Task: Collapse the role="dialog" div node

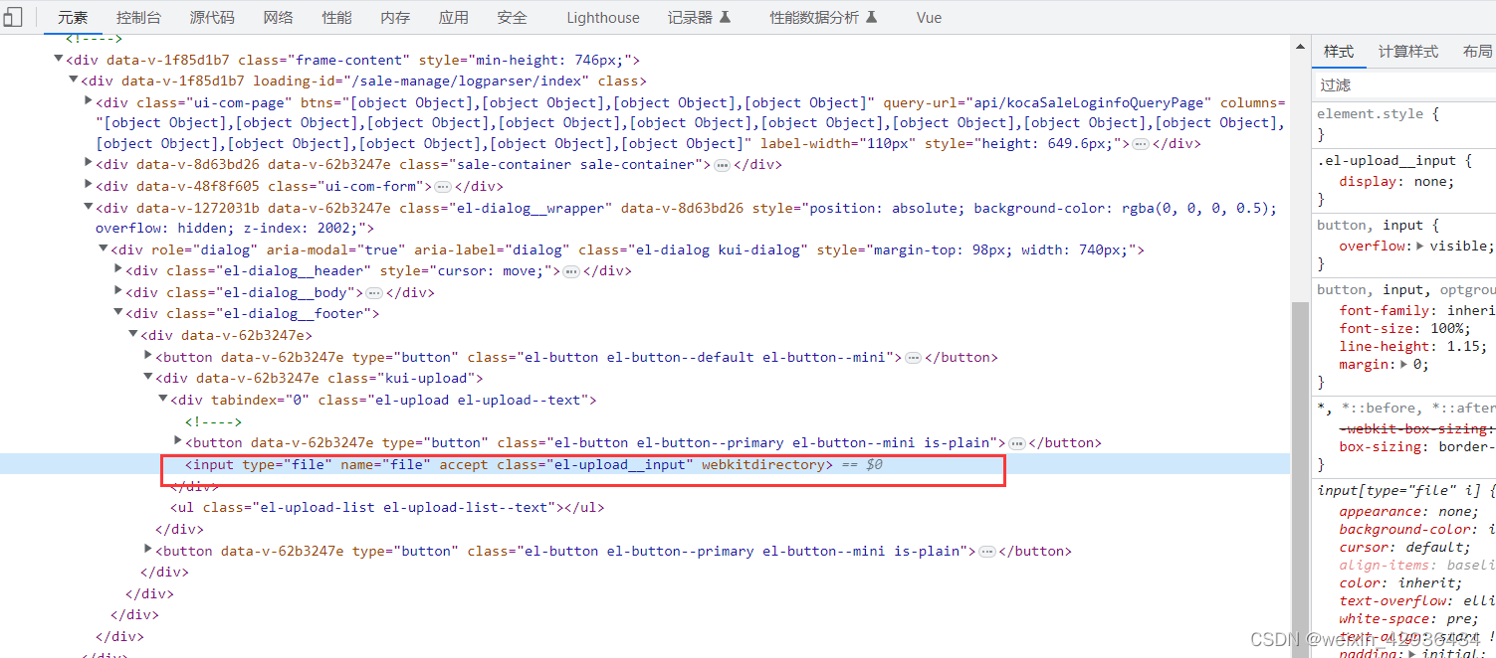Action: click(103, 249)
